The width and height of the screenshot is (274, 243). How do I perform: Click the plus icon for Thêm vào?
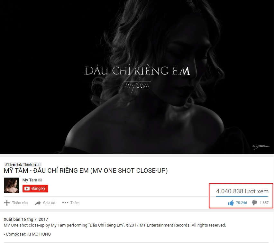7,203
